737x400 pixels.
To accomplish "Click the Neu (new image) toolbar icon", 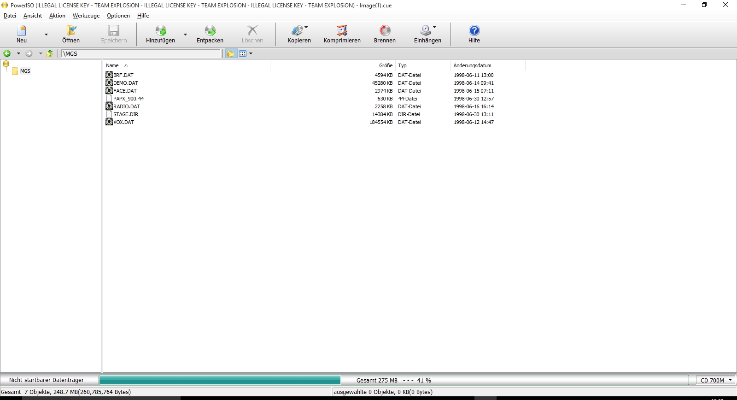I will point(22,31).
